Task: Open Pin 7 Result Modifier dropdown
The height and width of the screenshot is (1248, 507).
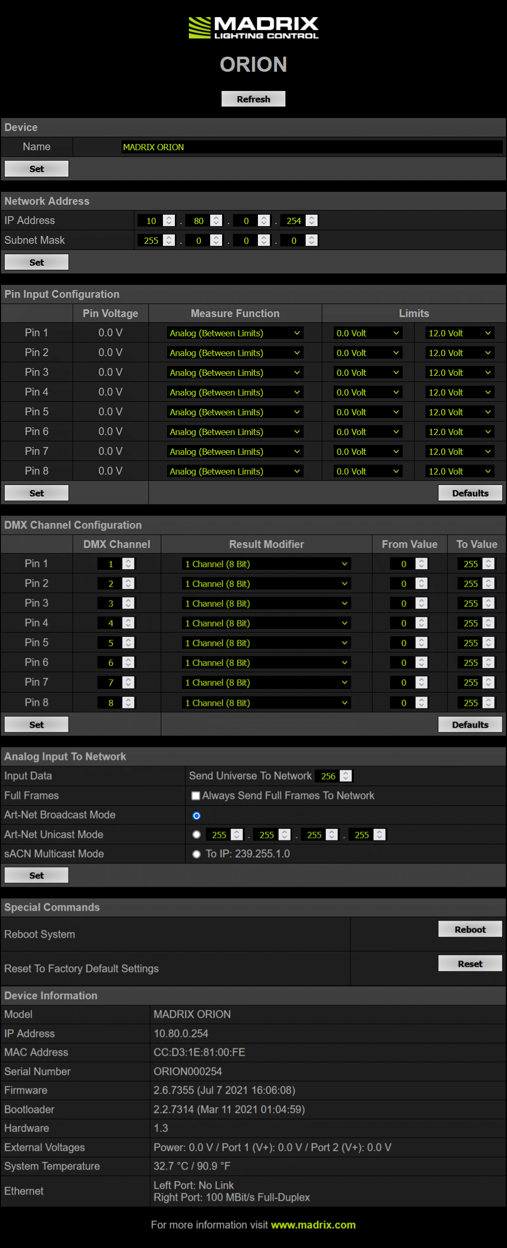Action: pyautogui.click(x=267, y=682)
